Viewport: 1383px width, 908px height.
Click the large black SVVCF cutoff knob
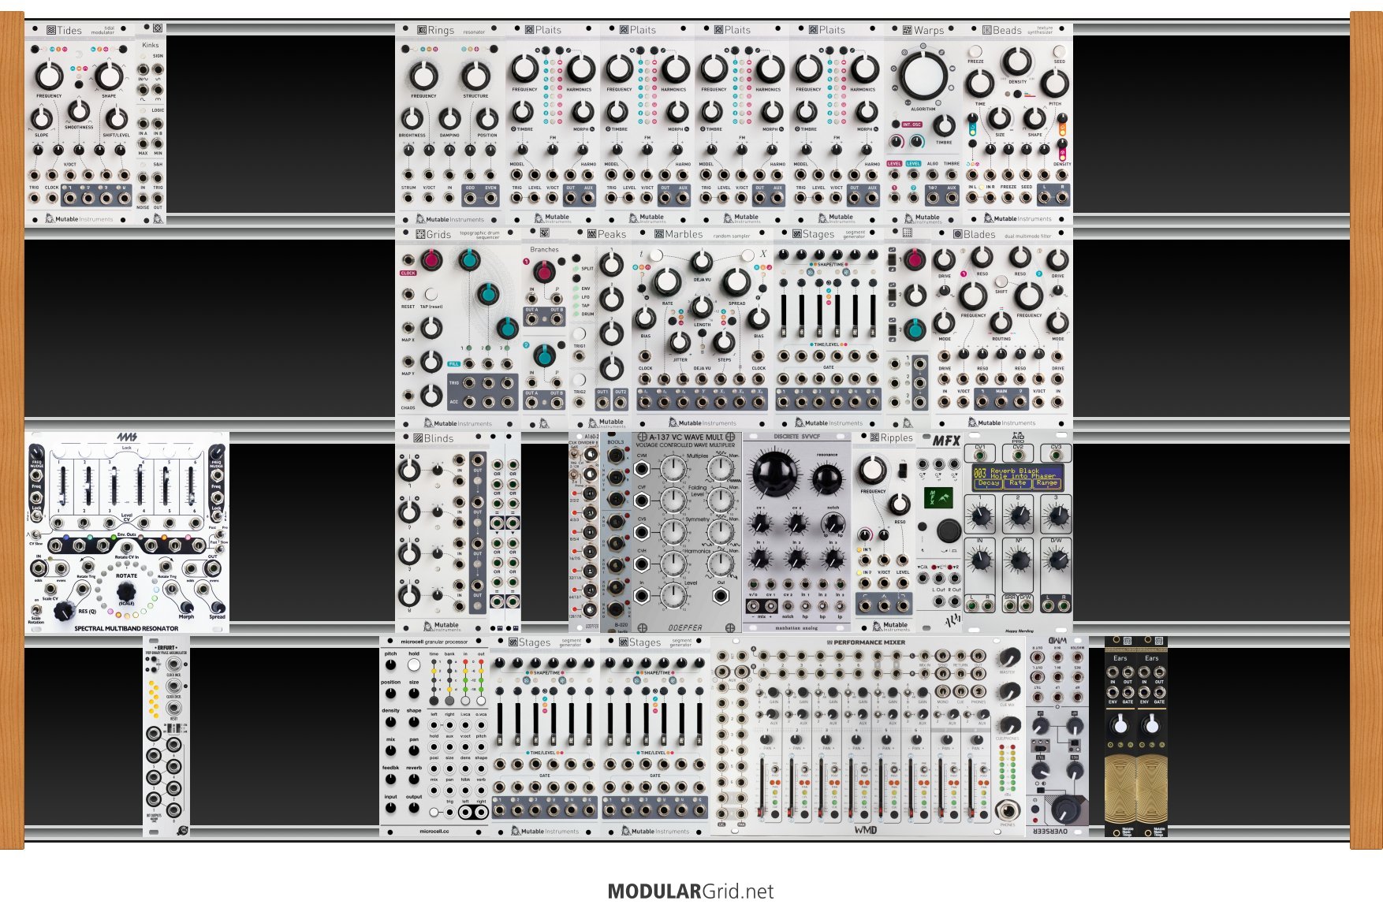(775, 474)
